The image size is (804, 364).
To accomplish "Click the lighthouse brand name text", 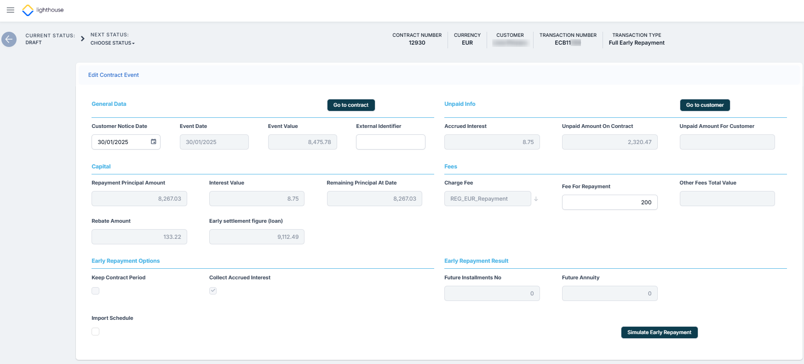I will (x=50, y=10).
